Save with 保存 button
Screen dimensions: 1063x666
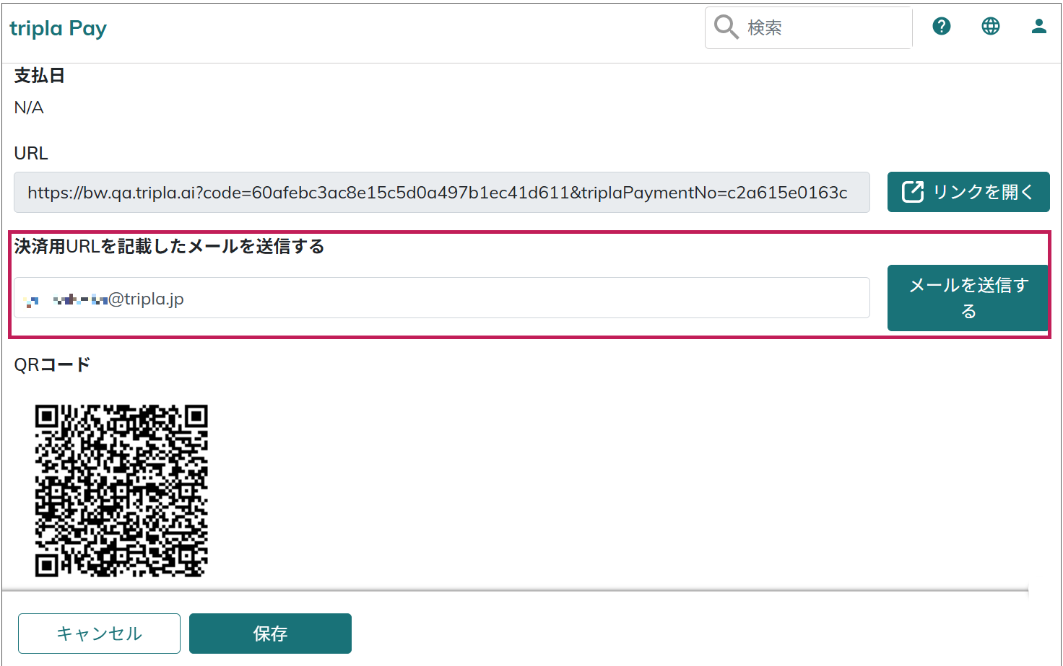tap(270, 634)
